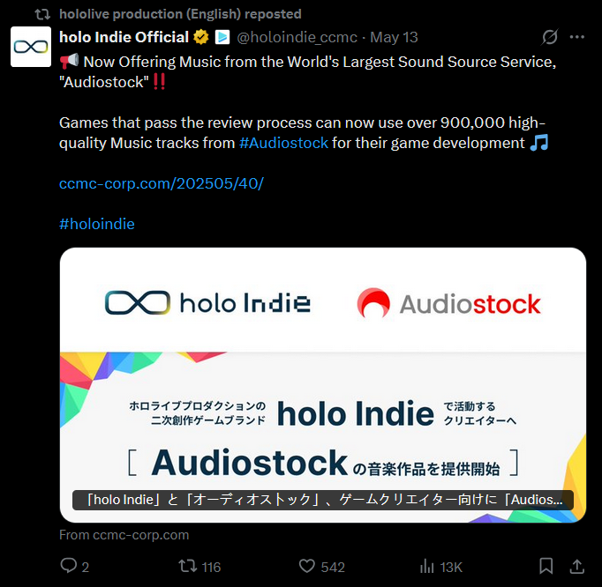
Task: Click the gold verified badge
Action: coord(200,37)
